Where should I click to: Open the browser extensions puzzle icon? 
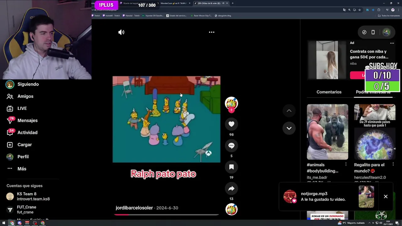pyautogui.click(x=379, y=10)
